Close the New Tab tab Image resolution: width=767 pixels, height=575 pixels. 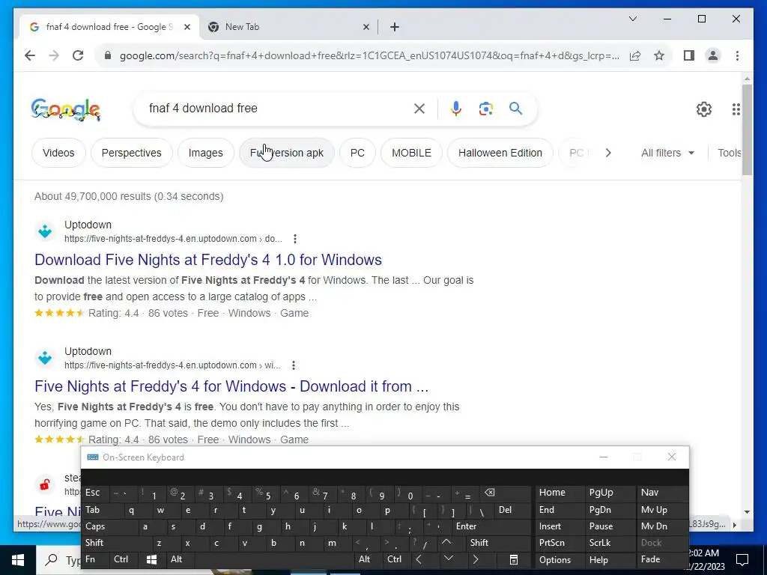pyautogui.click(x=366, y=27)
